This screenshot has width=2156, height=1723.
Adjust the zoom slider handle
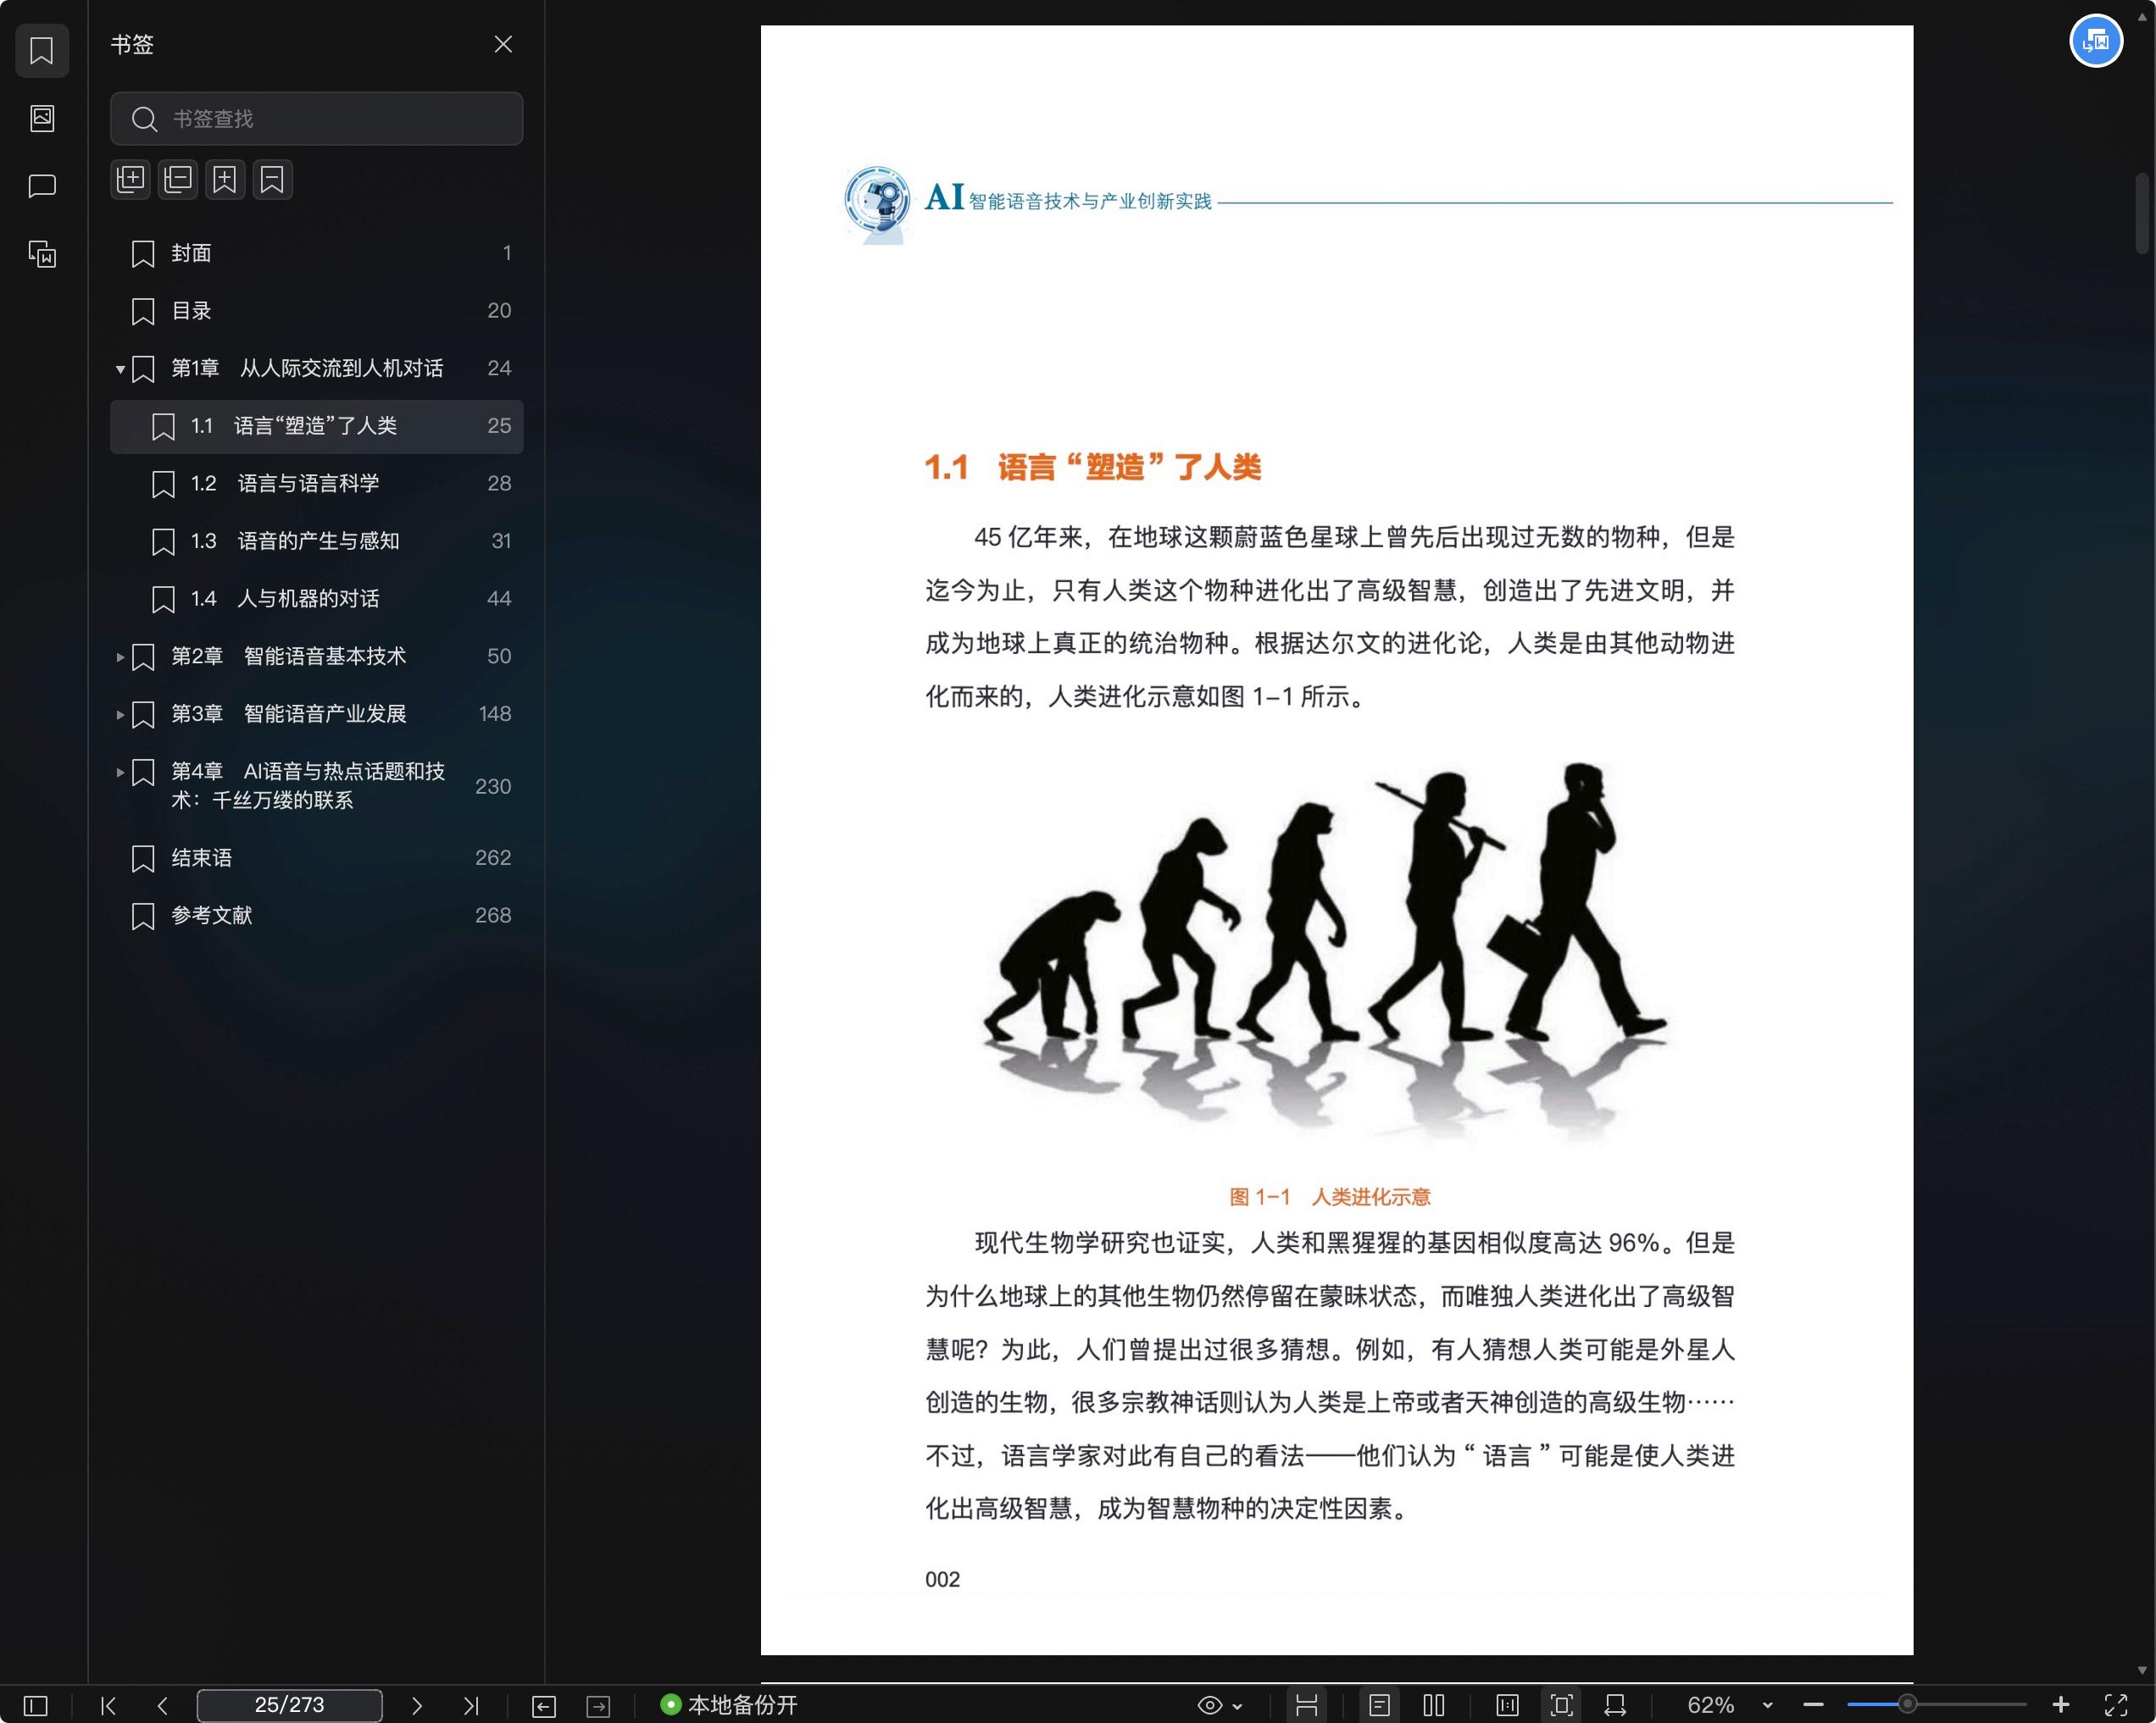[1908, 1704]
